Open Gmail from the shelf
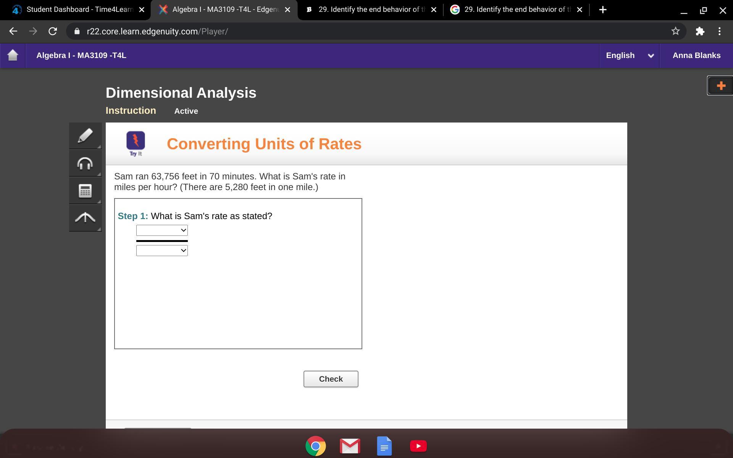The height and width of the screenshot is (458, 733). tap(350, 446)
